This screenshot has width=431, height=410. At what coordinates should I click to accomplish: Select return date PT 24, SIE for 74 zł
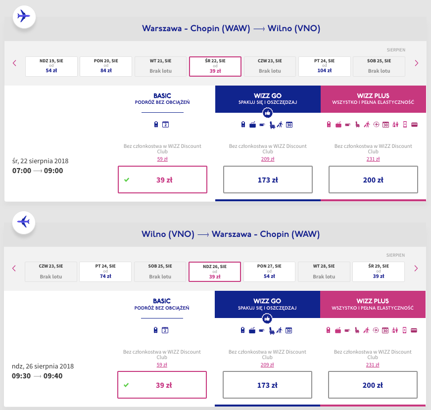[x=105, y=272]
